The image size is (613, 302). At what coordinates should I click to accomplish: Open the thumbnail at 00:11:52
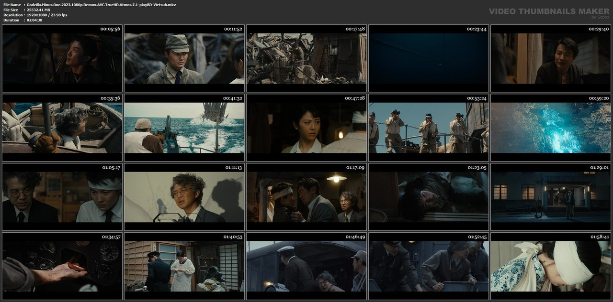[x=184, y=58]
